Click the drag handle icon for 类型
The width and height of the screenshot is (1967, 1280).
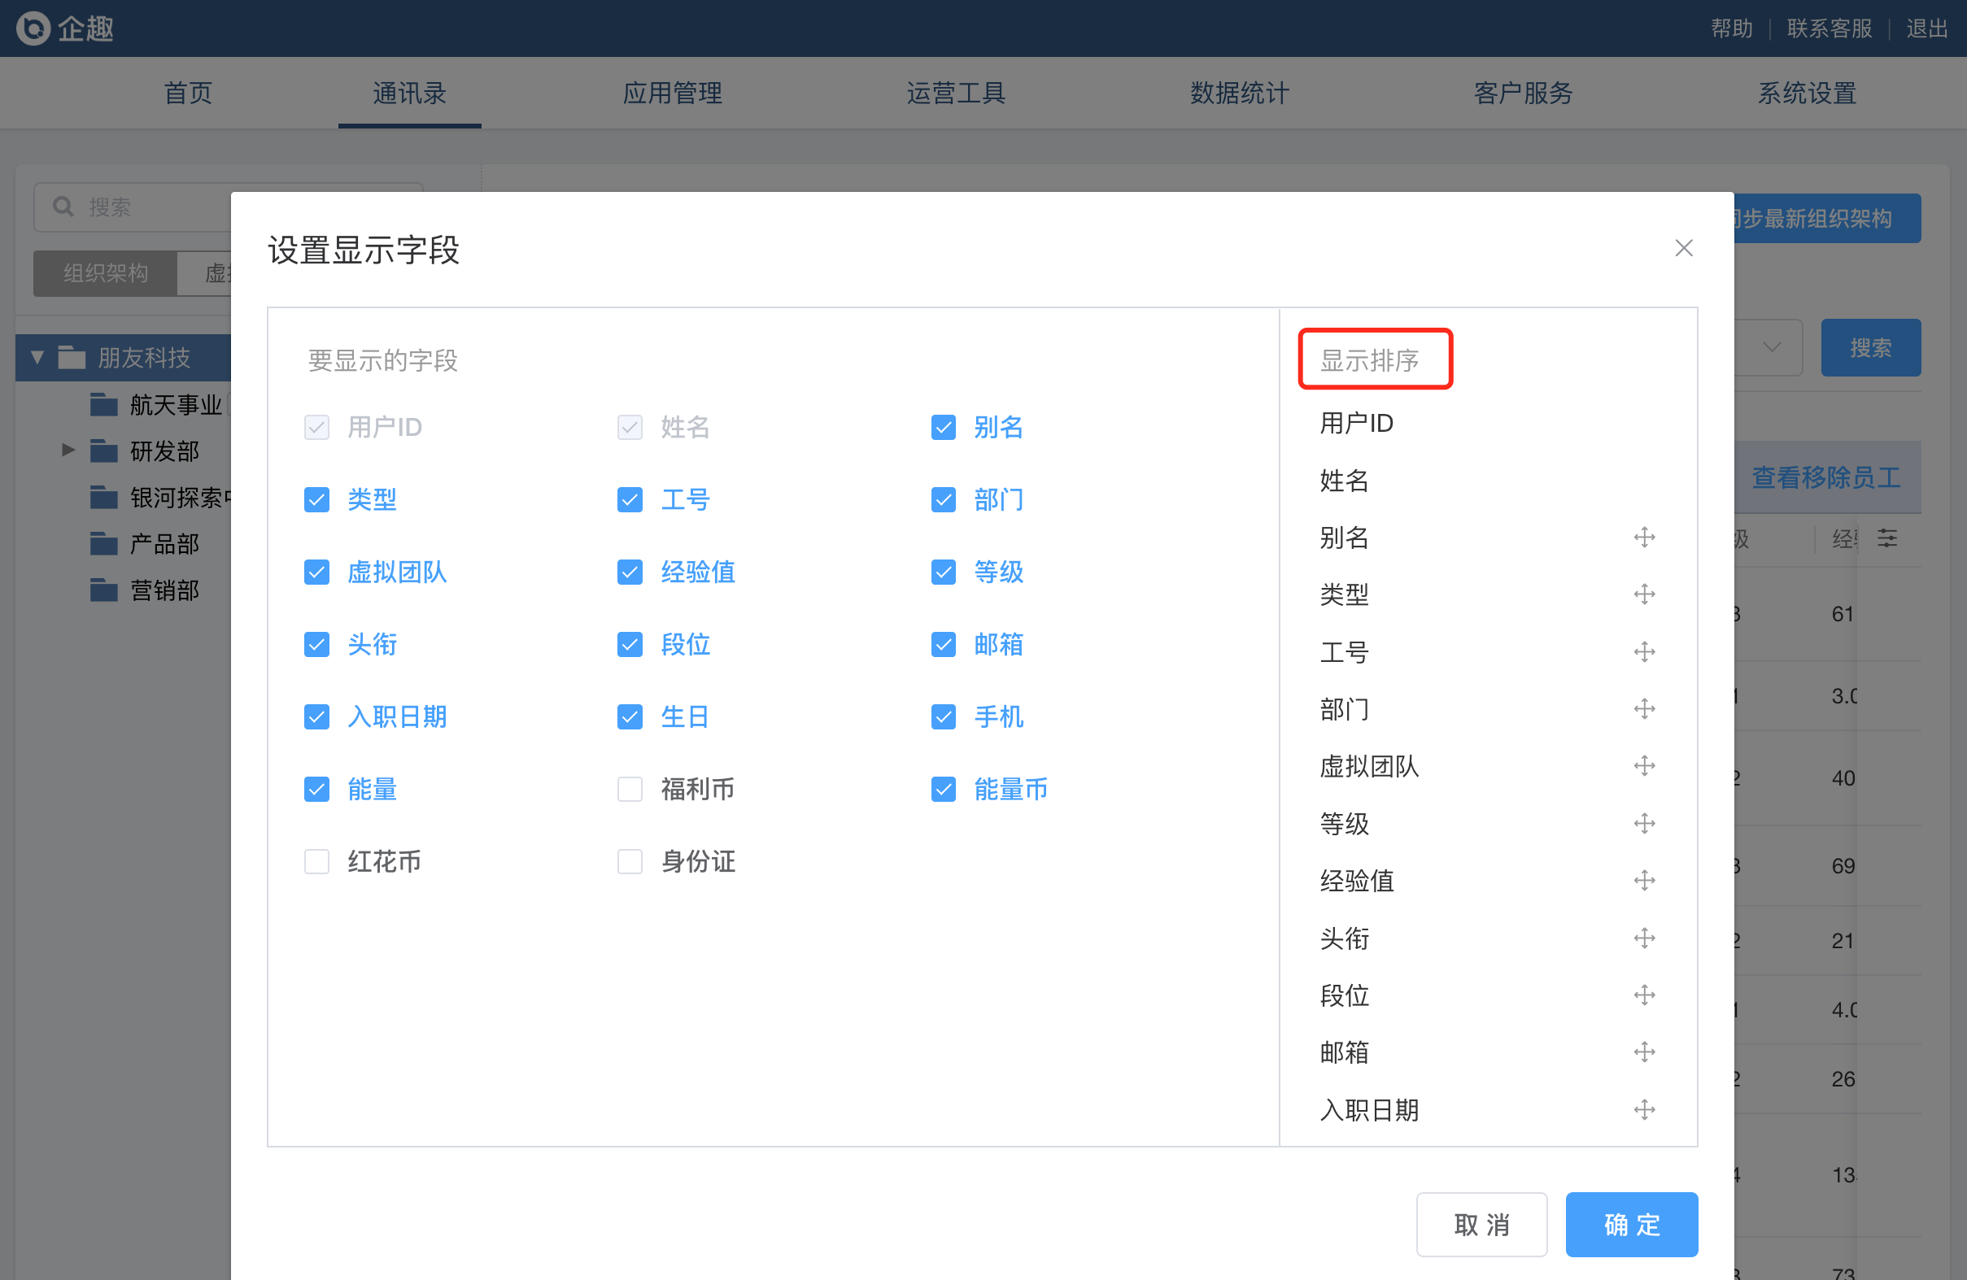click(1644, 594)
